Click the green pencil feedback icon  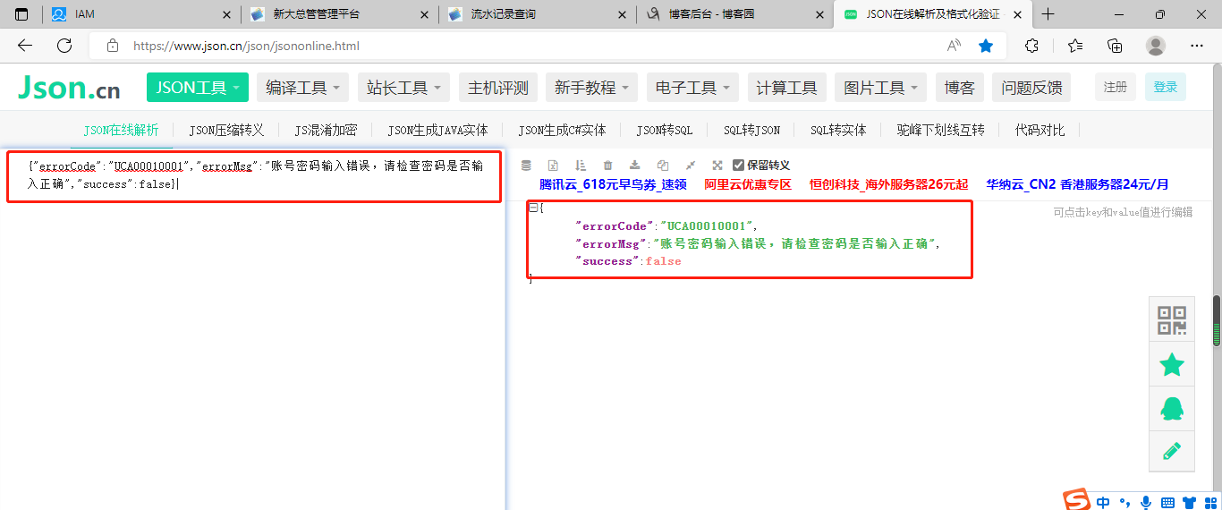pos(1172,451)
